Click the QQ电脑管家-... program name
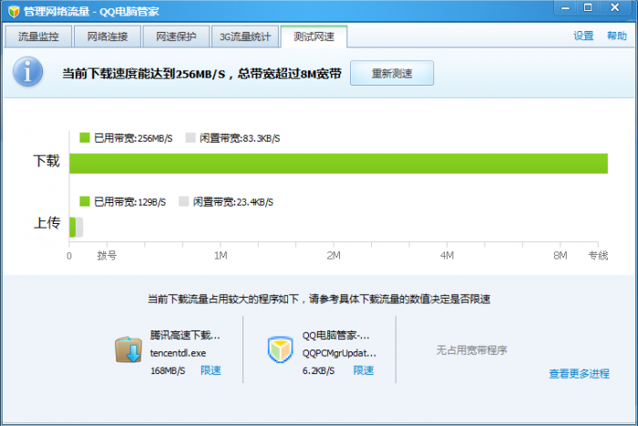 point(335,335)
